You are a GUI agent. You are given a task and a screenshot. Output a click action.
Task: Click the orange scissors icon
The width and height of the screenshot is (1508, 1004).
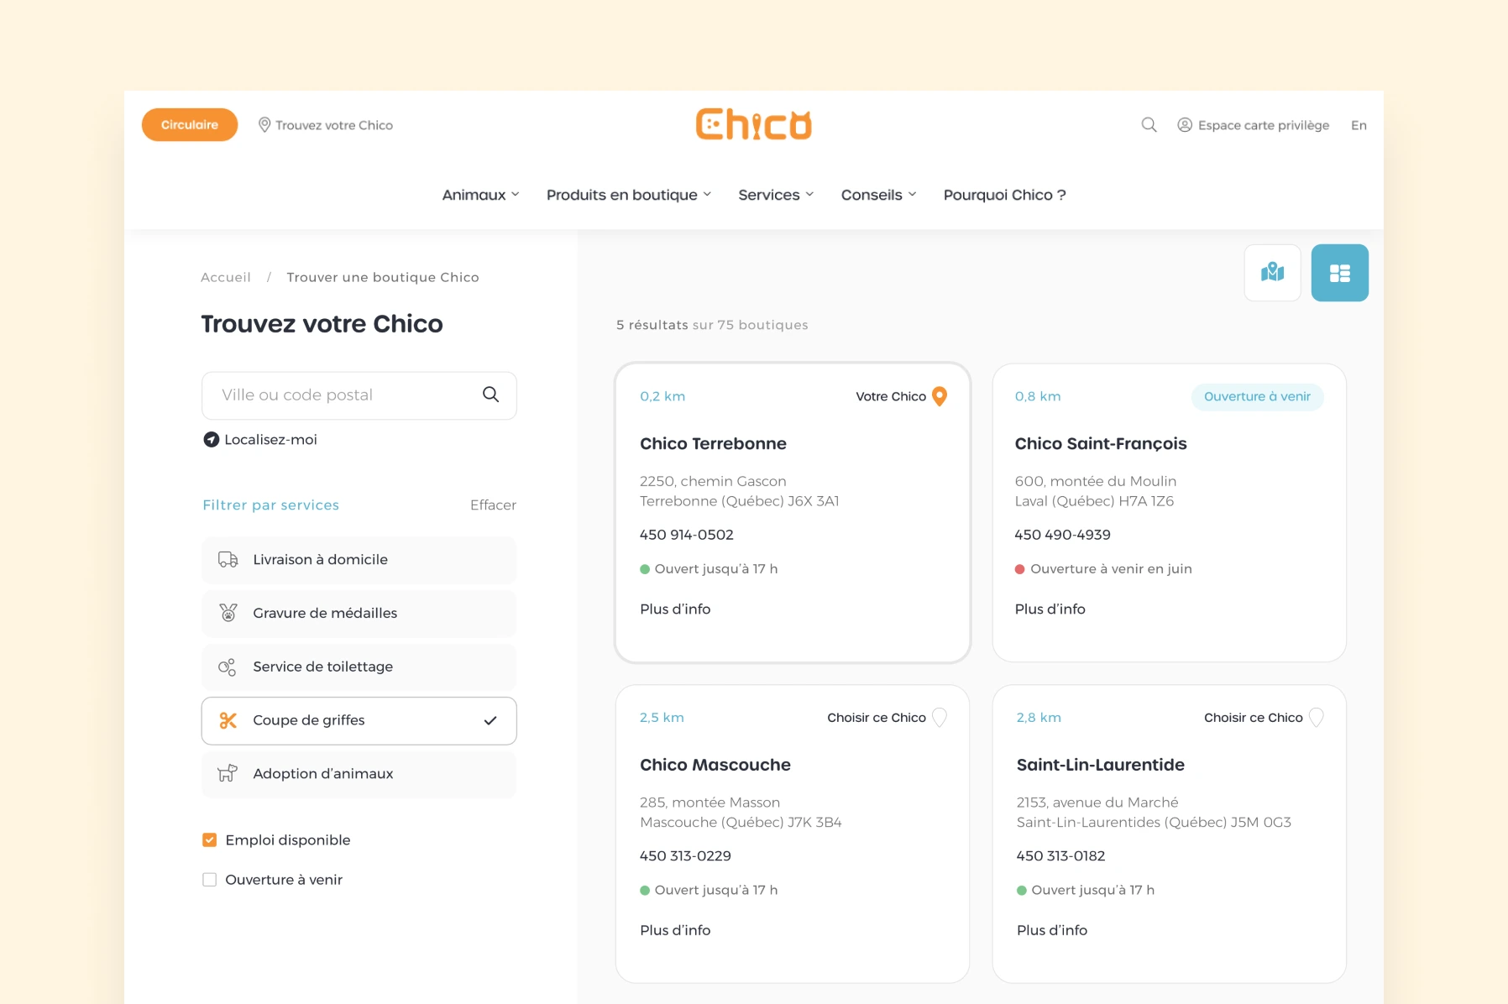pos(228,720)
